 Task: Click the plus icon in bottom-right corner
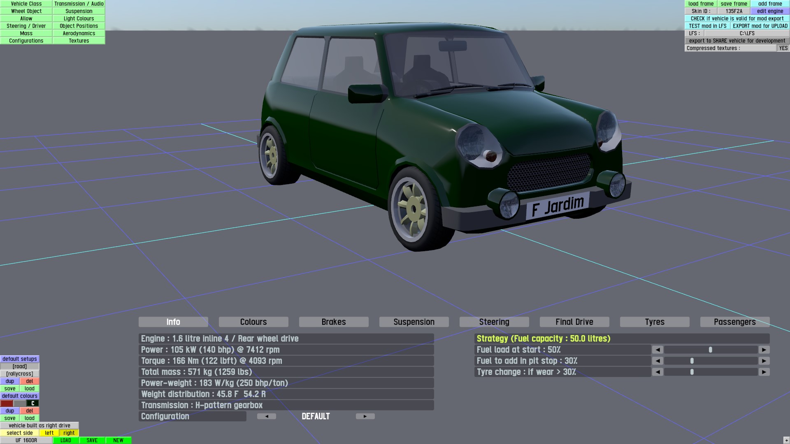coord(786,441)
